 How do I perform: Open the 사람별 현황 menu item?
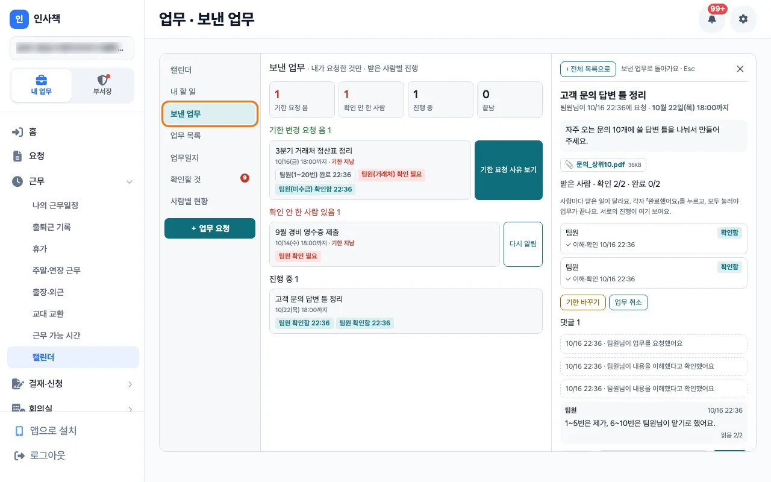(210, 201)
